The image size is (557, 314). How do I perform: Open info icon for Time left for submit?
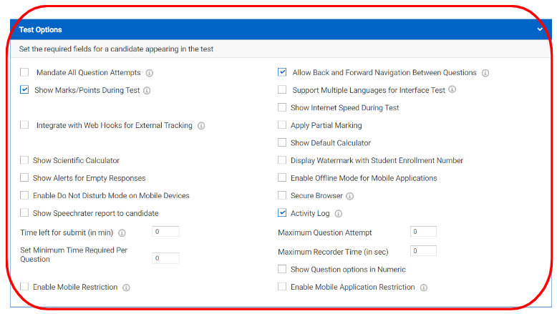(122, 233)
